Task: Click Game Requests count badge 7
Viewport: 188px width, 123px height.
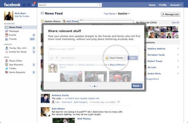Action: pyautogui.click(x=34, y=72)
